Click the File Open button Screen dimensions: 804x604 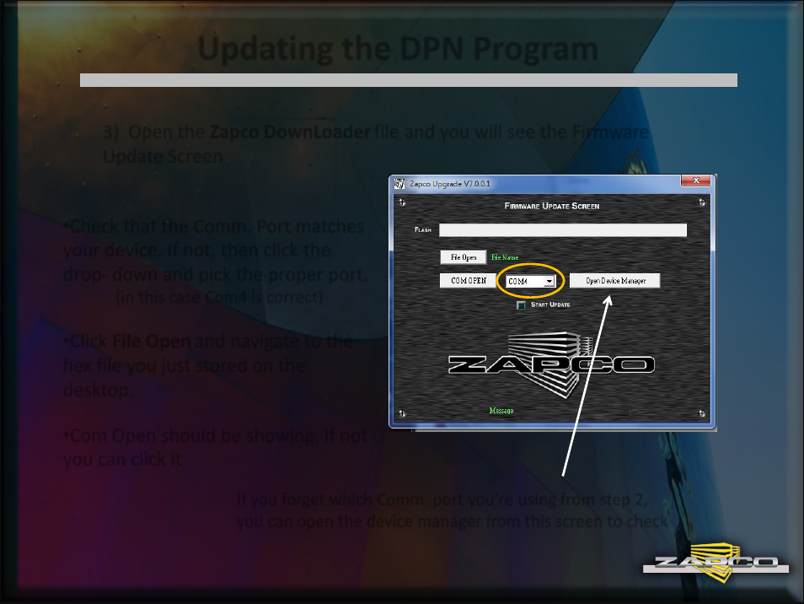463,257
